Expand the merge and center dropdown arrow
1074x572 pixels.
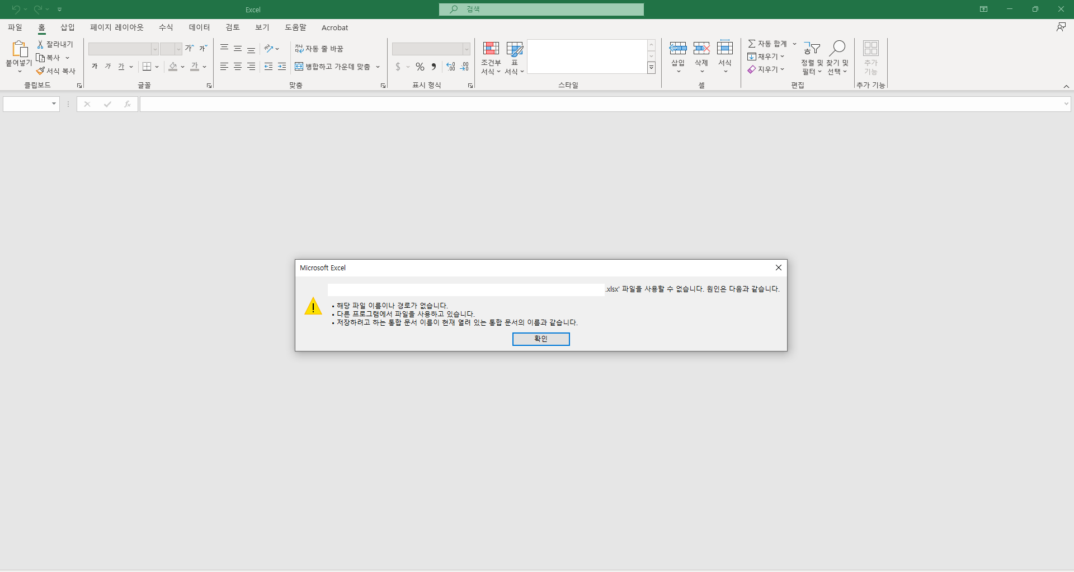tap(378, 67)
